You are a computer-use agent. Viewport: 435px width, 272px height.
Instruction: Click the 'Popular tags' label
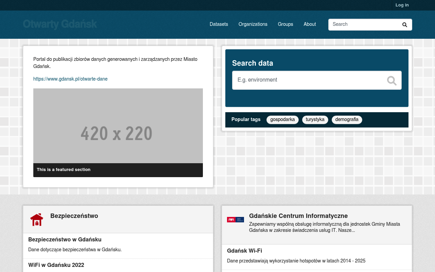pyautogui.click(x=246, y=120)
